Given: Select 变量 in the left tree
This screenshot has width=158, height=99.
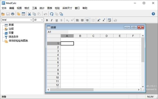Looking at the screenshot, I should [x=11, y=33].
